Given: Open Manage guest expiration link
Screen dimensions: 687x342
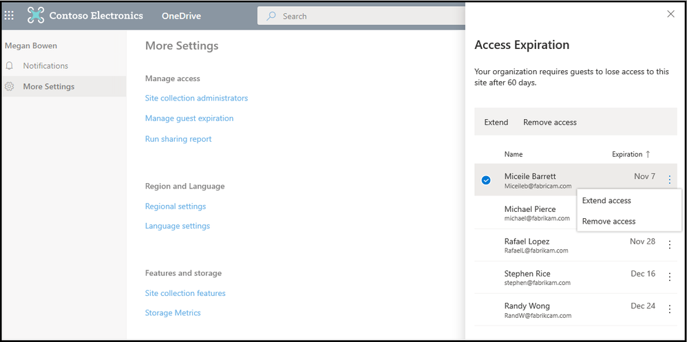Looking at the screenshot, I should point(189,118).
